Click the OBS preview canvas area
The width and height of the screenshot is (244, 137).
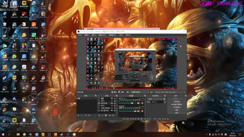(x=132, y=63)
